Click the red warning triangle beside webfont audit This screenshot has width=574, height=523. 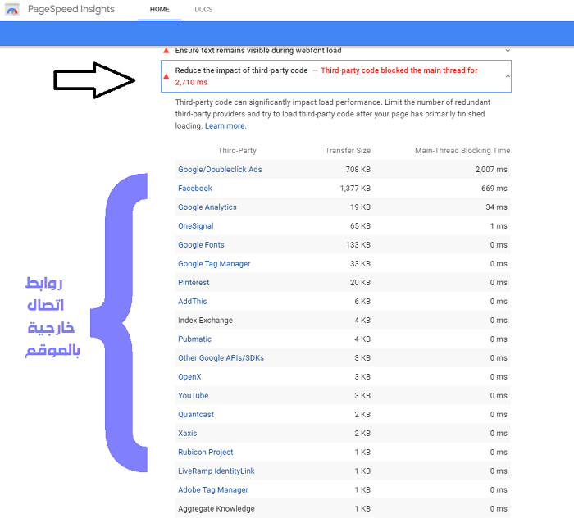[166, 51]
